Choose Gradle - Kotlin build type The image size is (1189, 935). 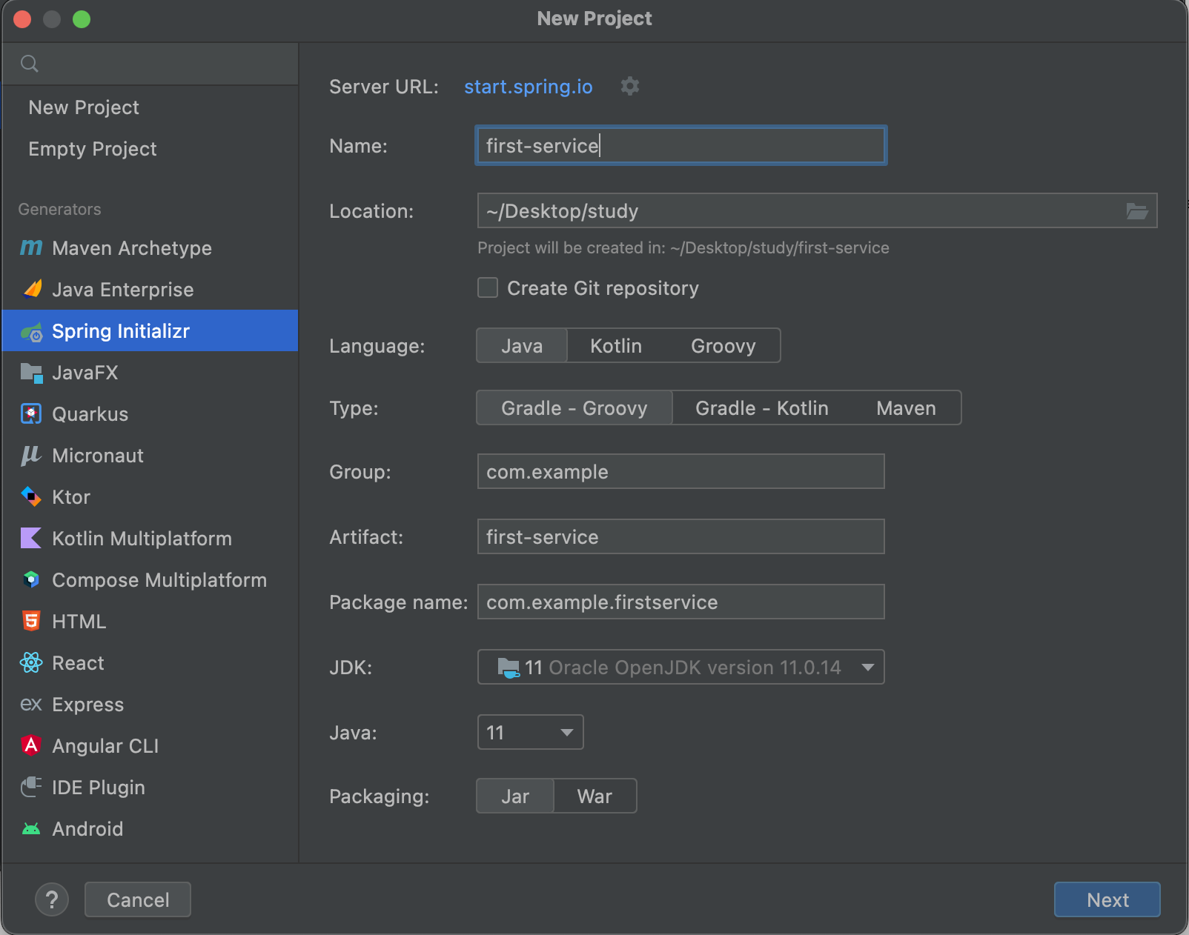(762, 408)
